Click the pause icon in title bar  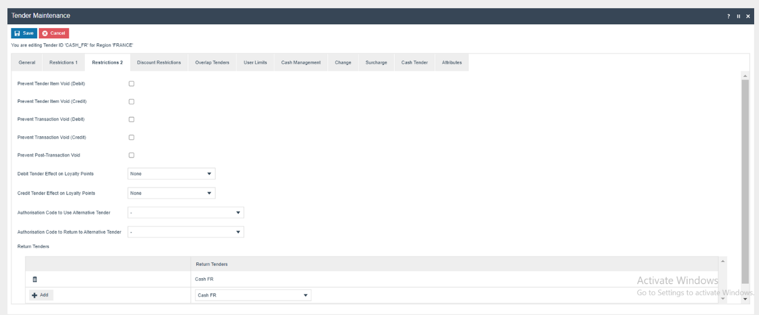[739, 16]
